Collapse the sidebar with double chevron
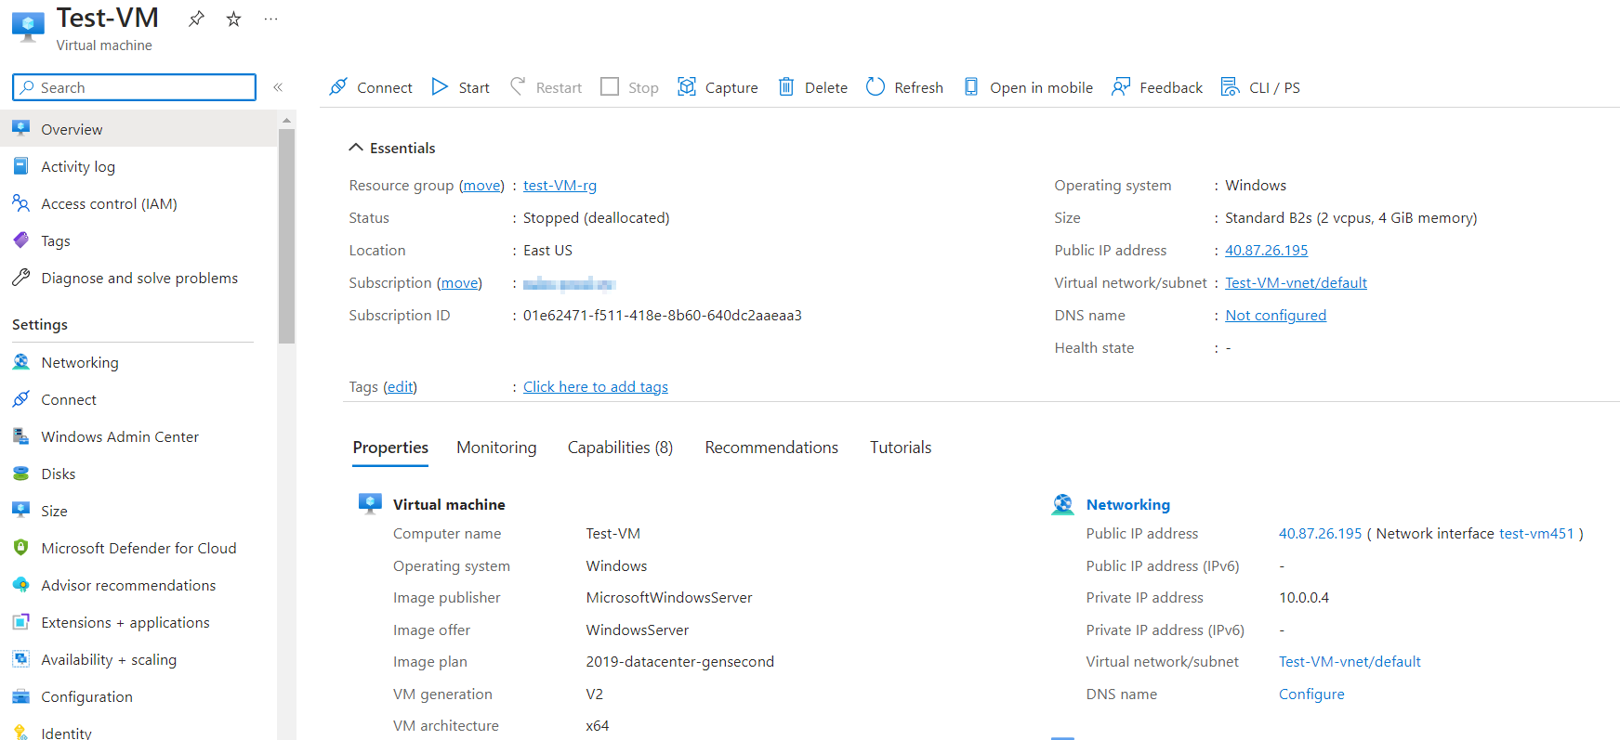 pyautogui.click(x=278, y=87)
